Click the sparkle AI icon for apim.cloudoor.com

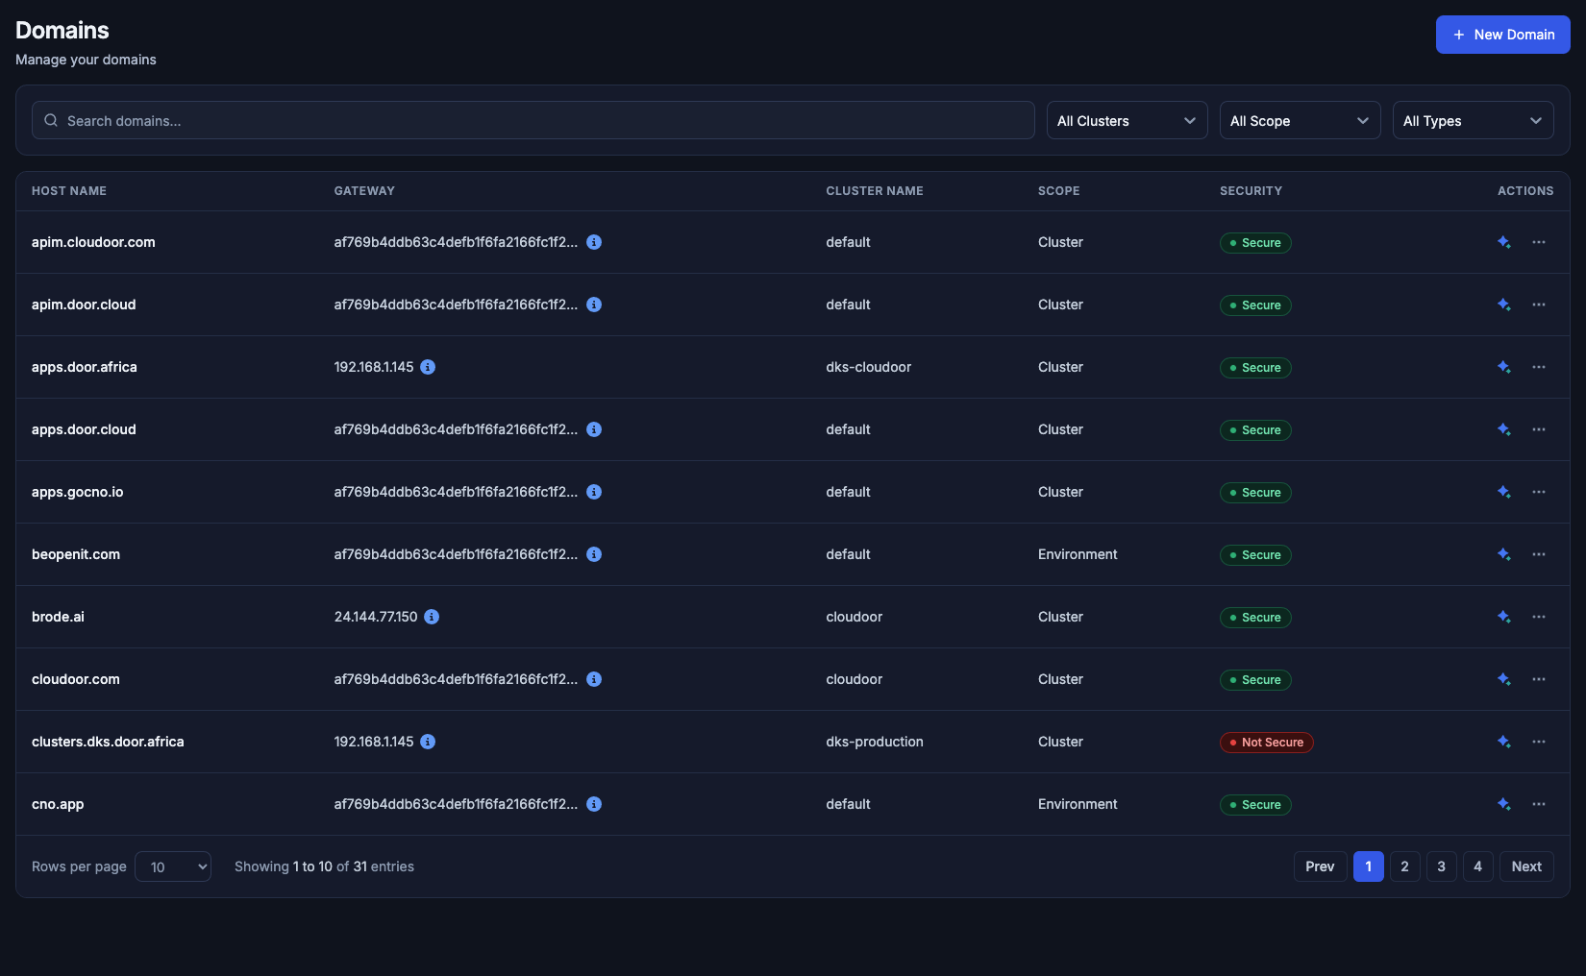click(x=1504, y=242)
